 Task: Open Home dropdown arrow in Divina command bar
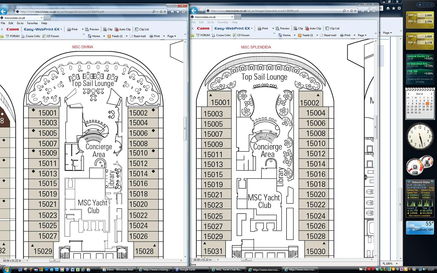[104, 36]
